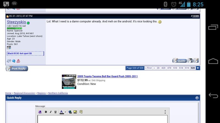Jump to page 20

coord(158,68)
